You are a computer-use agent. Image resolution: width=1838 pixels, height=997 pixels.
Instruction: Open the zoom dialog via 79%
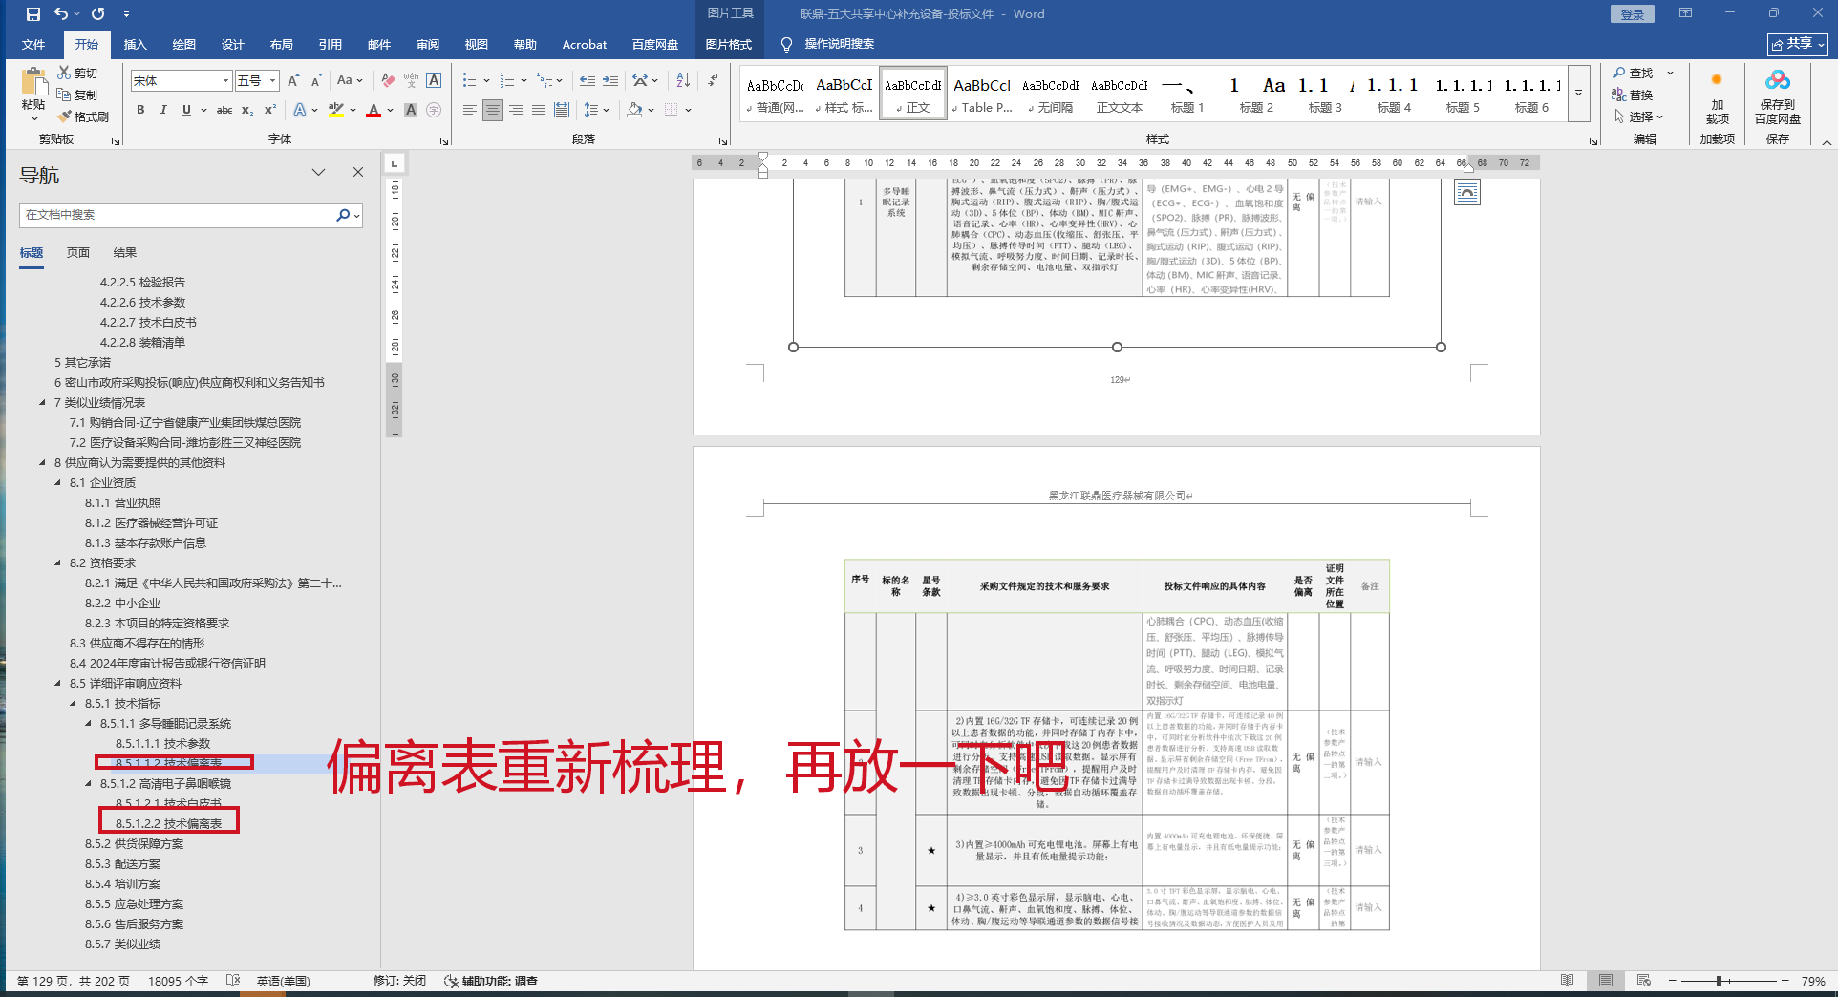coord(1813,981)
